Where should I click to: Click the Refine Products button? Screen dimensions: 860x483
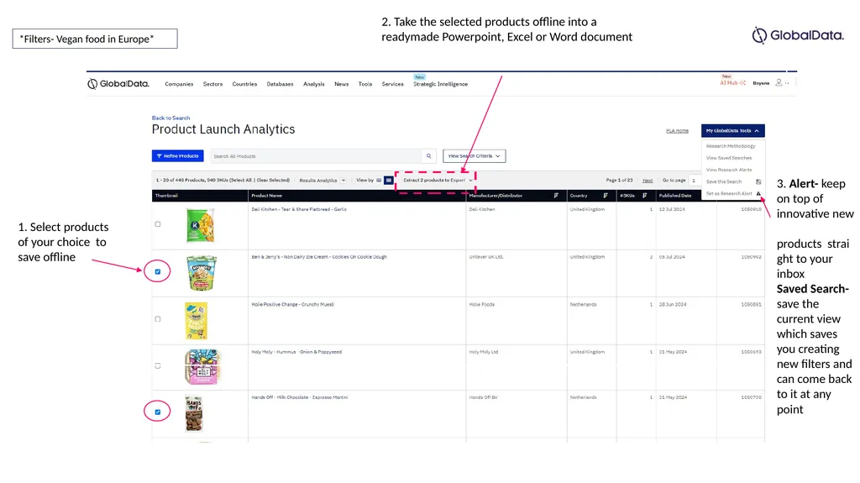[178, 156]
